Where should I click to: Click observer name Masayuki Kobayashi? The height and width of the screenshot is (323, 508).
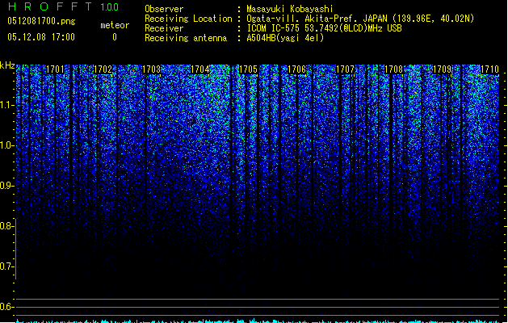290,9
